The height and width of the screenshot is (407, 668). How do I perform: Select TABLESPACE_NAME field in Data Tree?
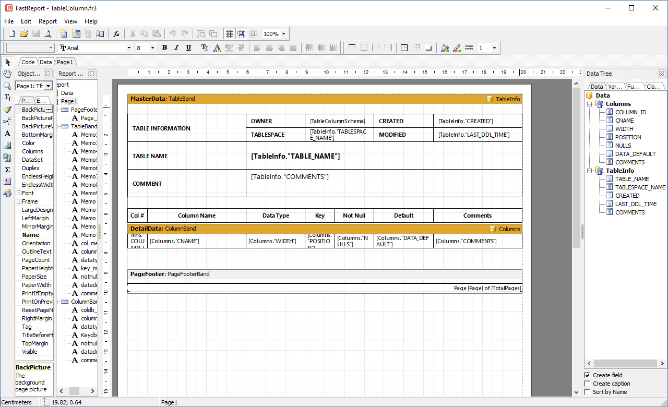click(x=640, y=187)
